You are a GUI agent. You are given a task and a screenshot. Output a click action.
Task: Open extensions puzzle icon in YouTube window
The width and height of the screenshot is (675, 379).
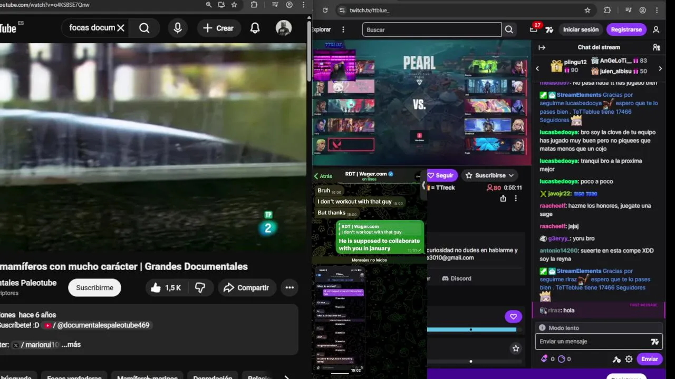(x=254, y=5)
